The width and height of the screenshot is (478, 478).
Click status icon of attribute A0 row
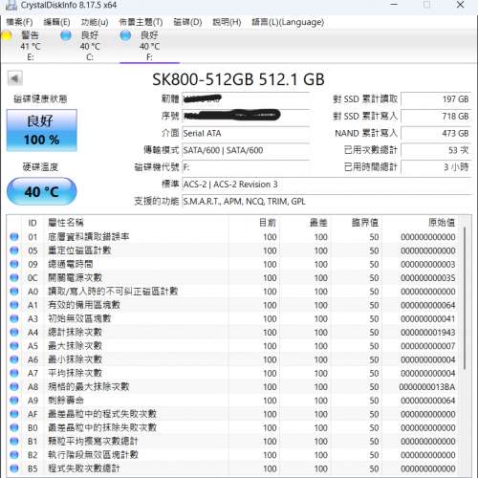(x=14, y=292)
